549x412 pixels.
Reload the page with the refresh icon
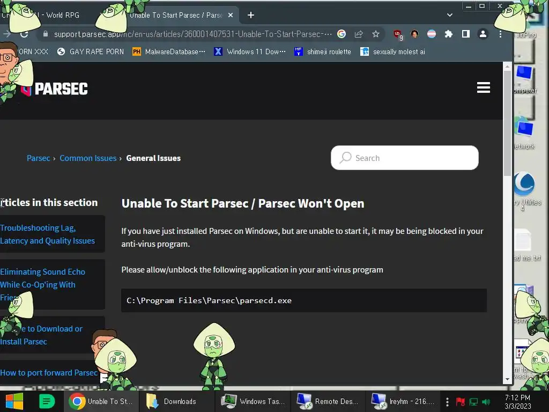tap(24, 34)
